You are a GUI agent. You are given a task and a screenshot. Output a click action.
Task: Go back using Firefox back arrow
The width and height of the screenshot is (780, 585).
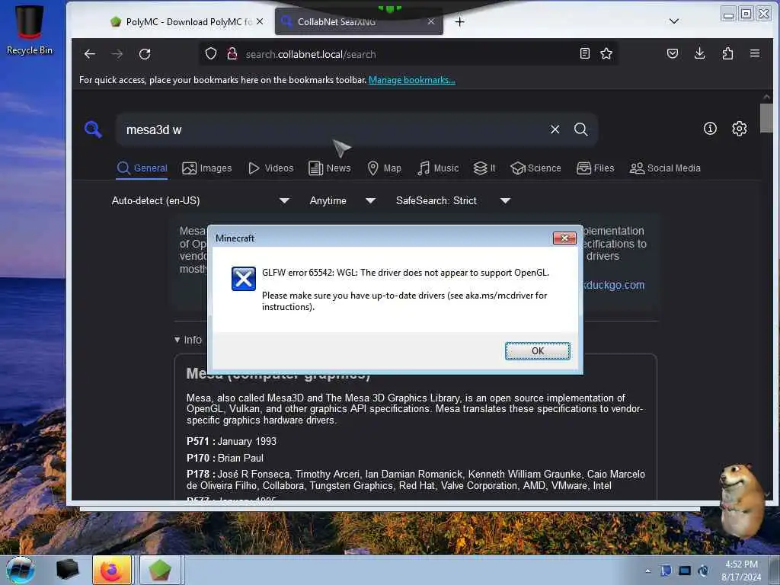pyautogui.click(x=90, y=54)
